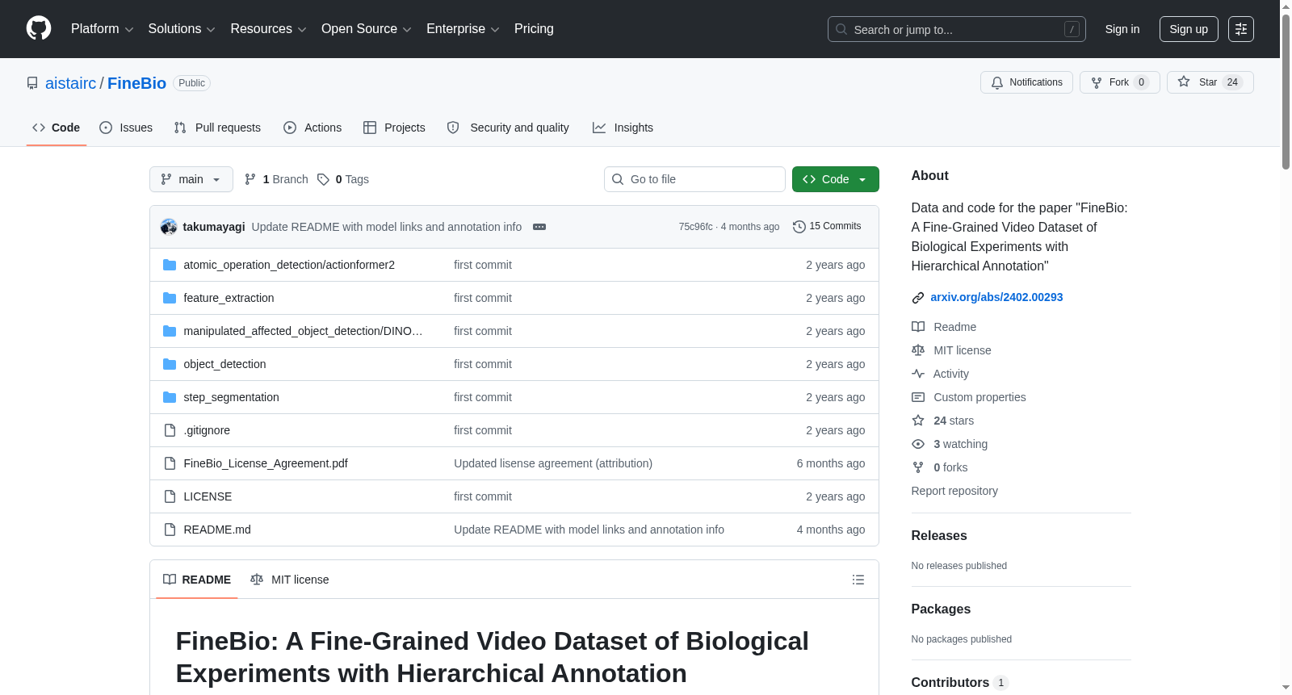View the 15 Commits history link
Image resolution: width=1292 pixels, height=695 pixels.
tap(827, 227)
